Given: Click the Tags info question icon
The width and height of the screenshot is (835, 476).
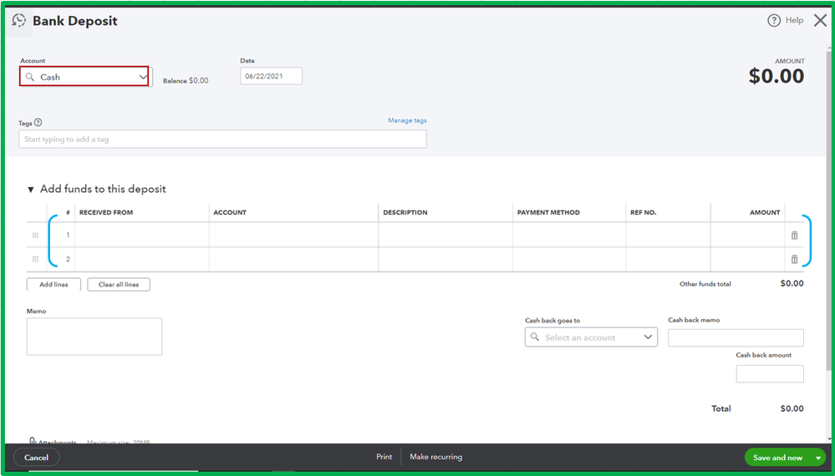Looking at the screenshot, I should (38, 123).
